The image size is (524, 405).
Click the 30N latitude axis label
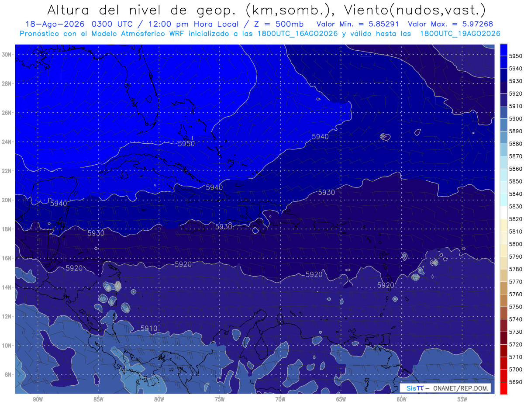tap(7, 55)
